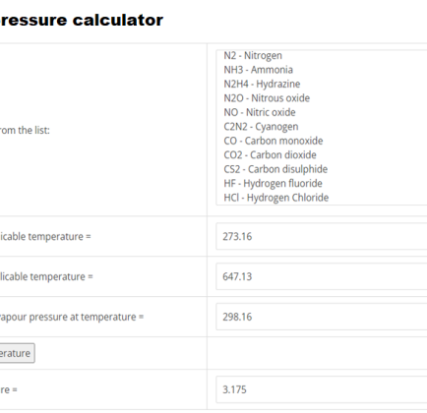Click the 3.175 result field
Screen dimensions: 427x413
click(x=322, y=389)
